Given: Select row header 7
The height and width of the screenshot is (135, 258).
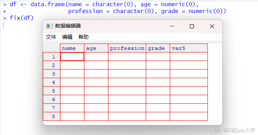Looking at the screenshot, I should click(51, 108).
